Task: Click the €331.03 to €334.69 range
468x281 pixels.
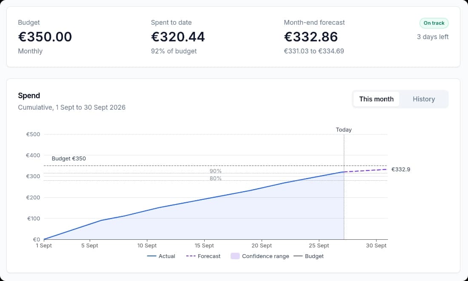Action: tap(314, 51)
